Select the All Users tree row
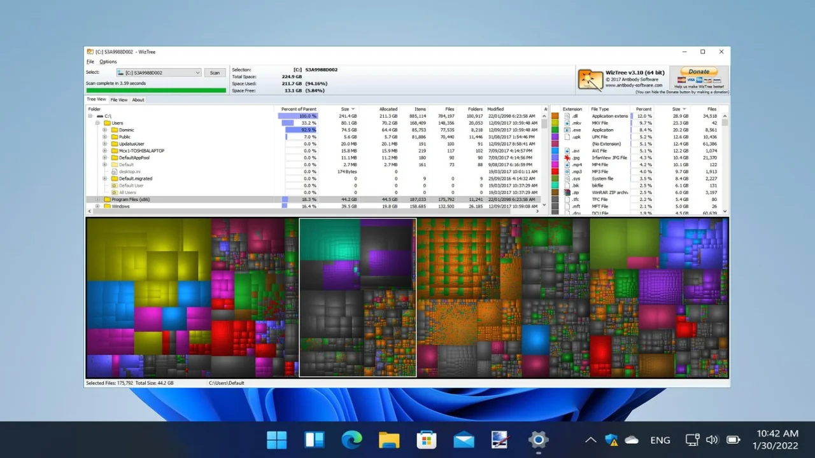The width and height of the screenshot is (815, 458). (x=316, y=193)
